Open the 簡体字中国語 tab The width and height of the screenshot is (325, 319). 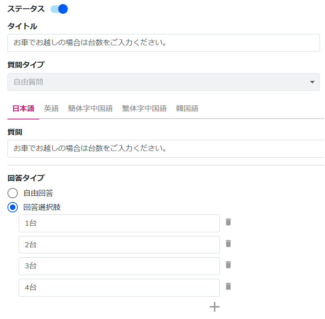pos(90,108)
